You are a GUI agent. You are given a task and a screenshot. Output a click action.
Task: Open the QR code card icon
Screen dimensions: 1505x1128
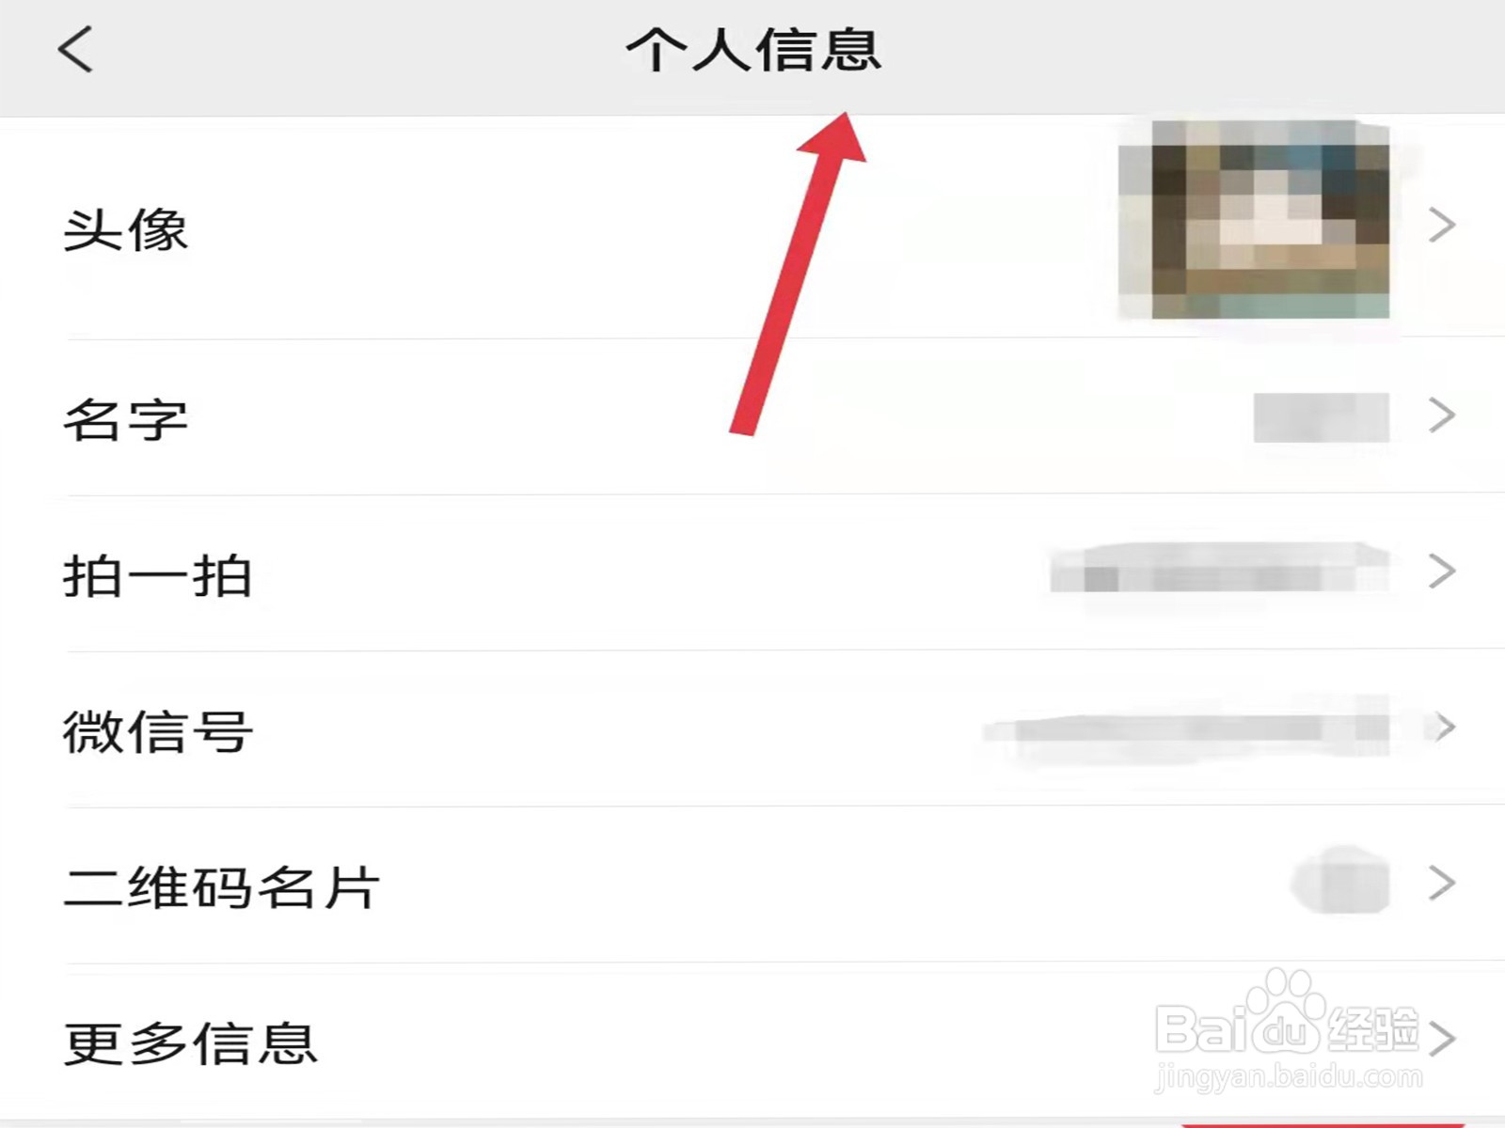click(x=1341, y=880)
